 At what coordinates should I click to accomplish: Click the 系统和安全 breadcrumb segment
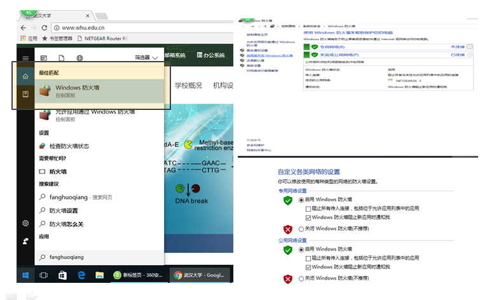312,26
